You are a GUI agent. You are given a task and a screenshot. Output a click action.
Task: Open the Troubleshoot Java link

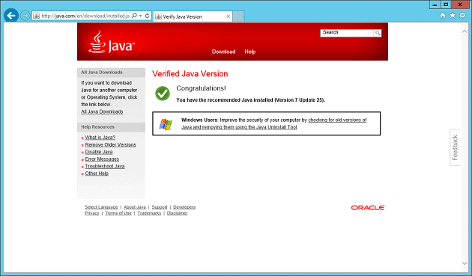pyautogui.click(x=105, y=166)
